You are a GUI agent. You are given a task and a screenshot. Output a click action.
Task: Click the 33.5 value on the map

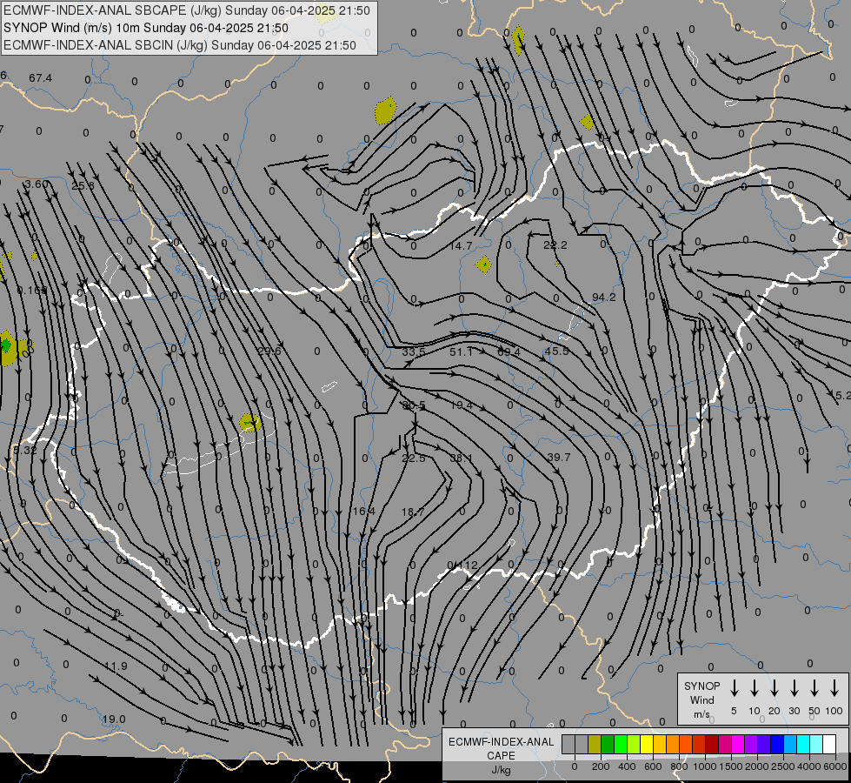[414, 352]
